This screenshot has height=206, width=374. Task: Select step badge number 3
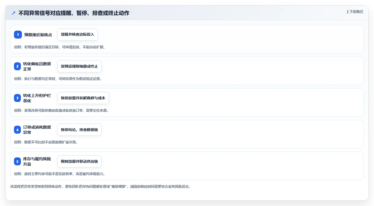(17, 98)
